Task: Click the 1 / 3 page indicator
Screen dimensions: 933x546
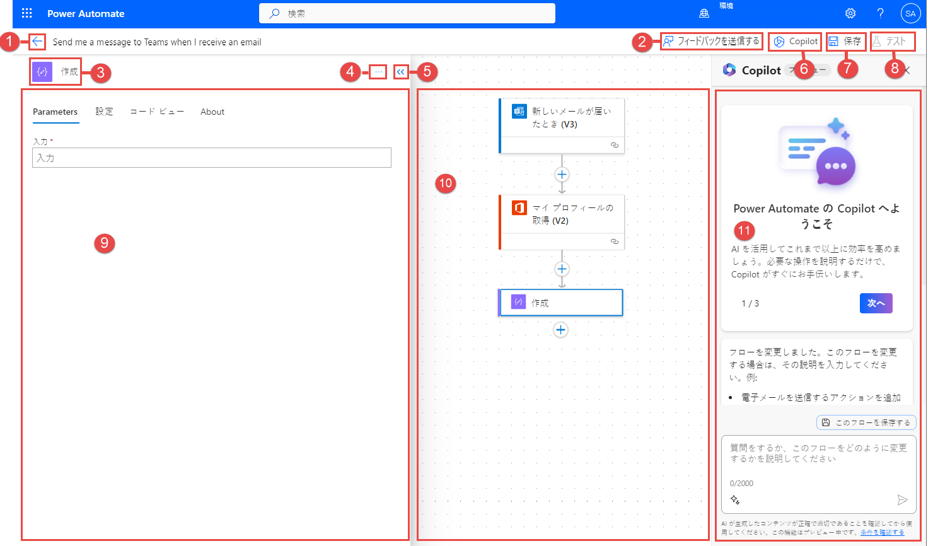Action: tap(750, 303)
